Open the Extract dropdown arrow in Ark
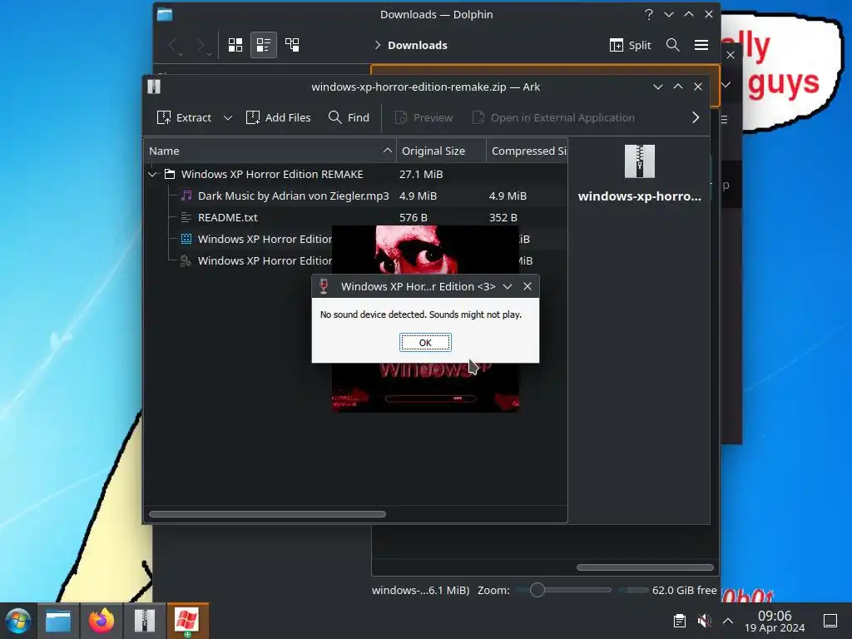This screenshot has height=639, width=852. tap(228, 117)
